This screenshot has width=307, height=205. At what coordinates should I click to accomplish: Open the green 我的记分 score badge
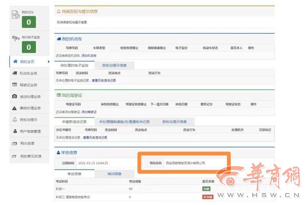[29, 22]
